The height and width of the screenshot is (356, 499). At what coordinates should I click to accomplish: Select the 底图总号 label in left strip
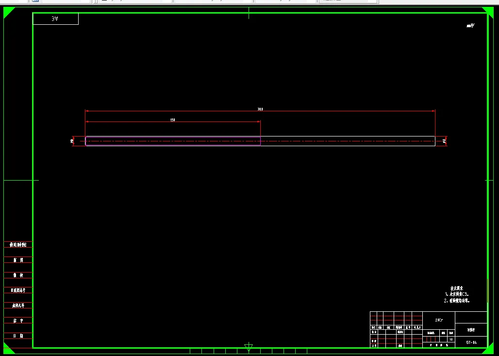coord(18,305)
